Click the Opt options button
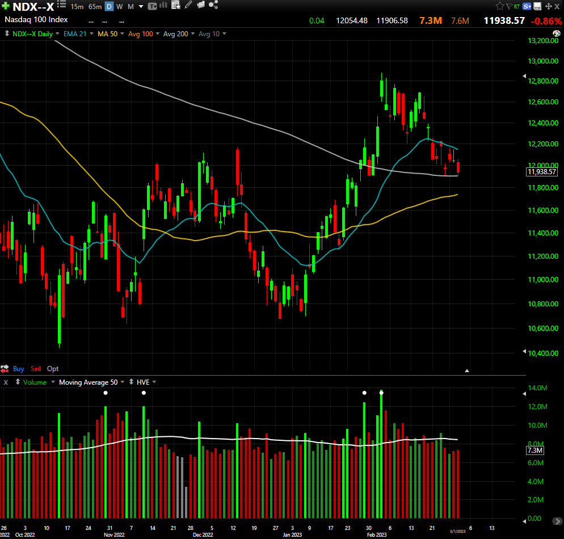The width and height of the screenshot is (564, 539). click(x=53, y=369)
